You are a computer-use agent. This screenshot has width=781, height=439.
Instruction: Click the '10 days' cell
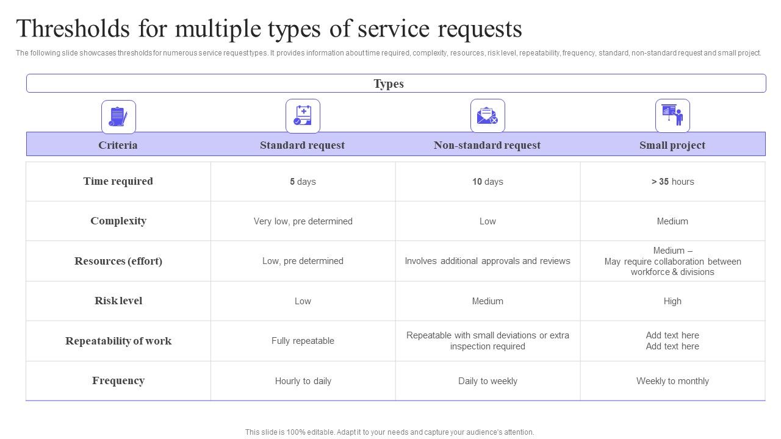click(488, 182)
